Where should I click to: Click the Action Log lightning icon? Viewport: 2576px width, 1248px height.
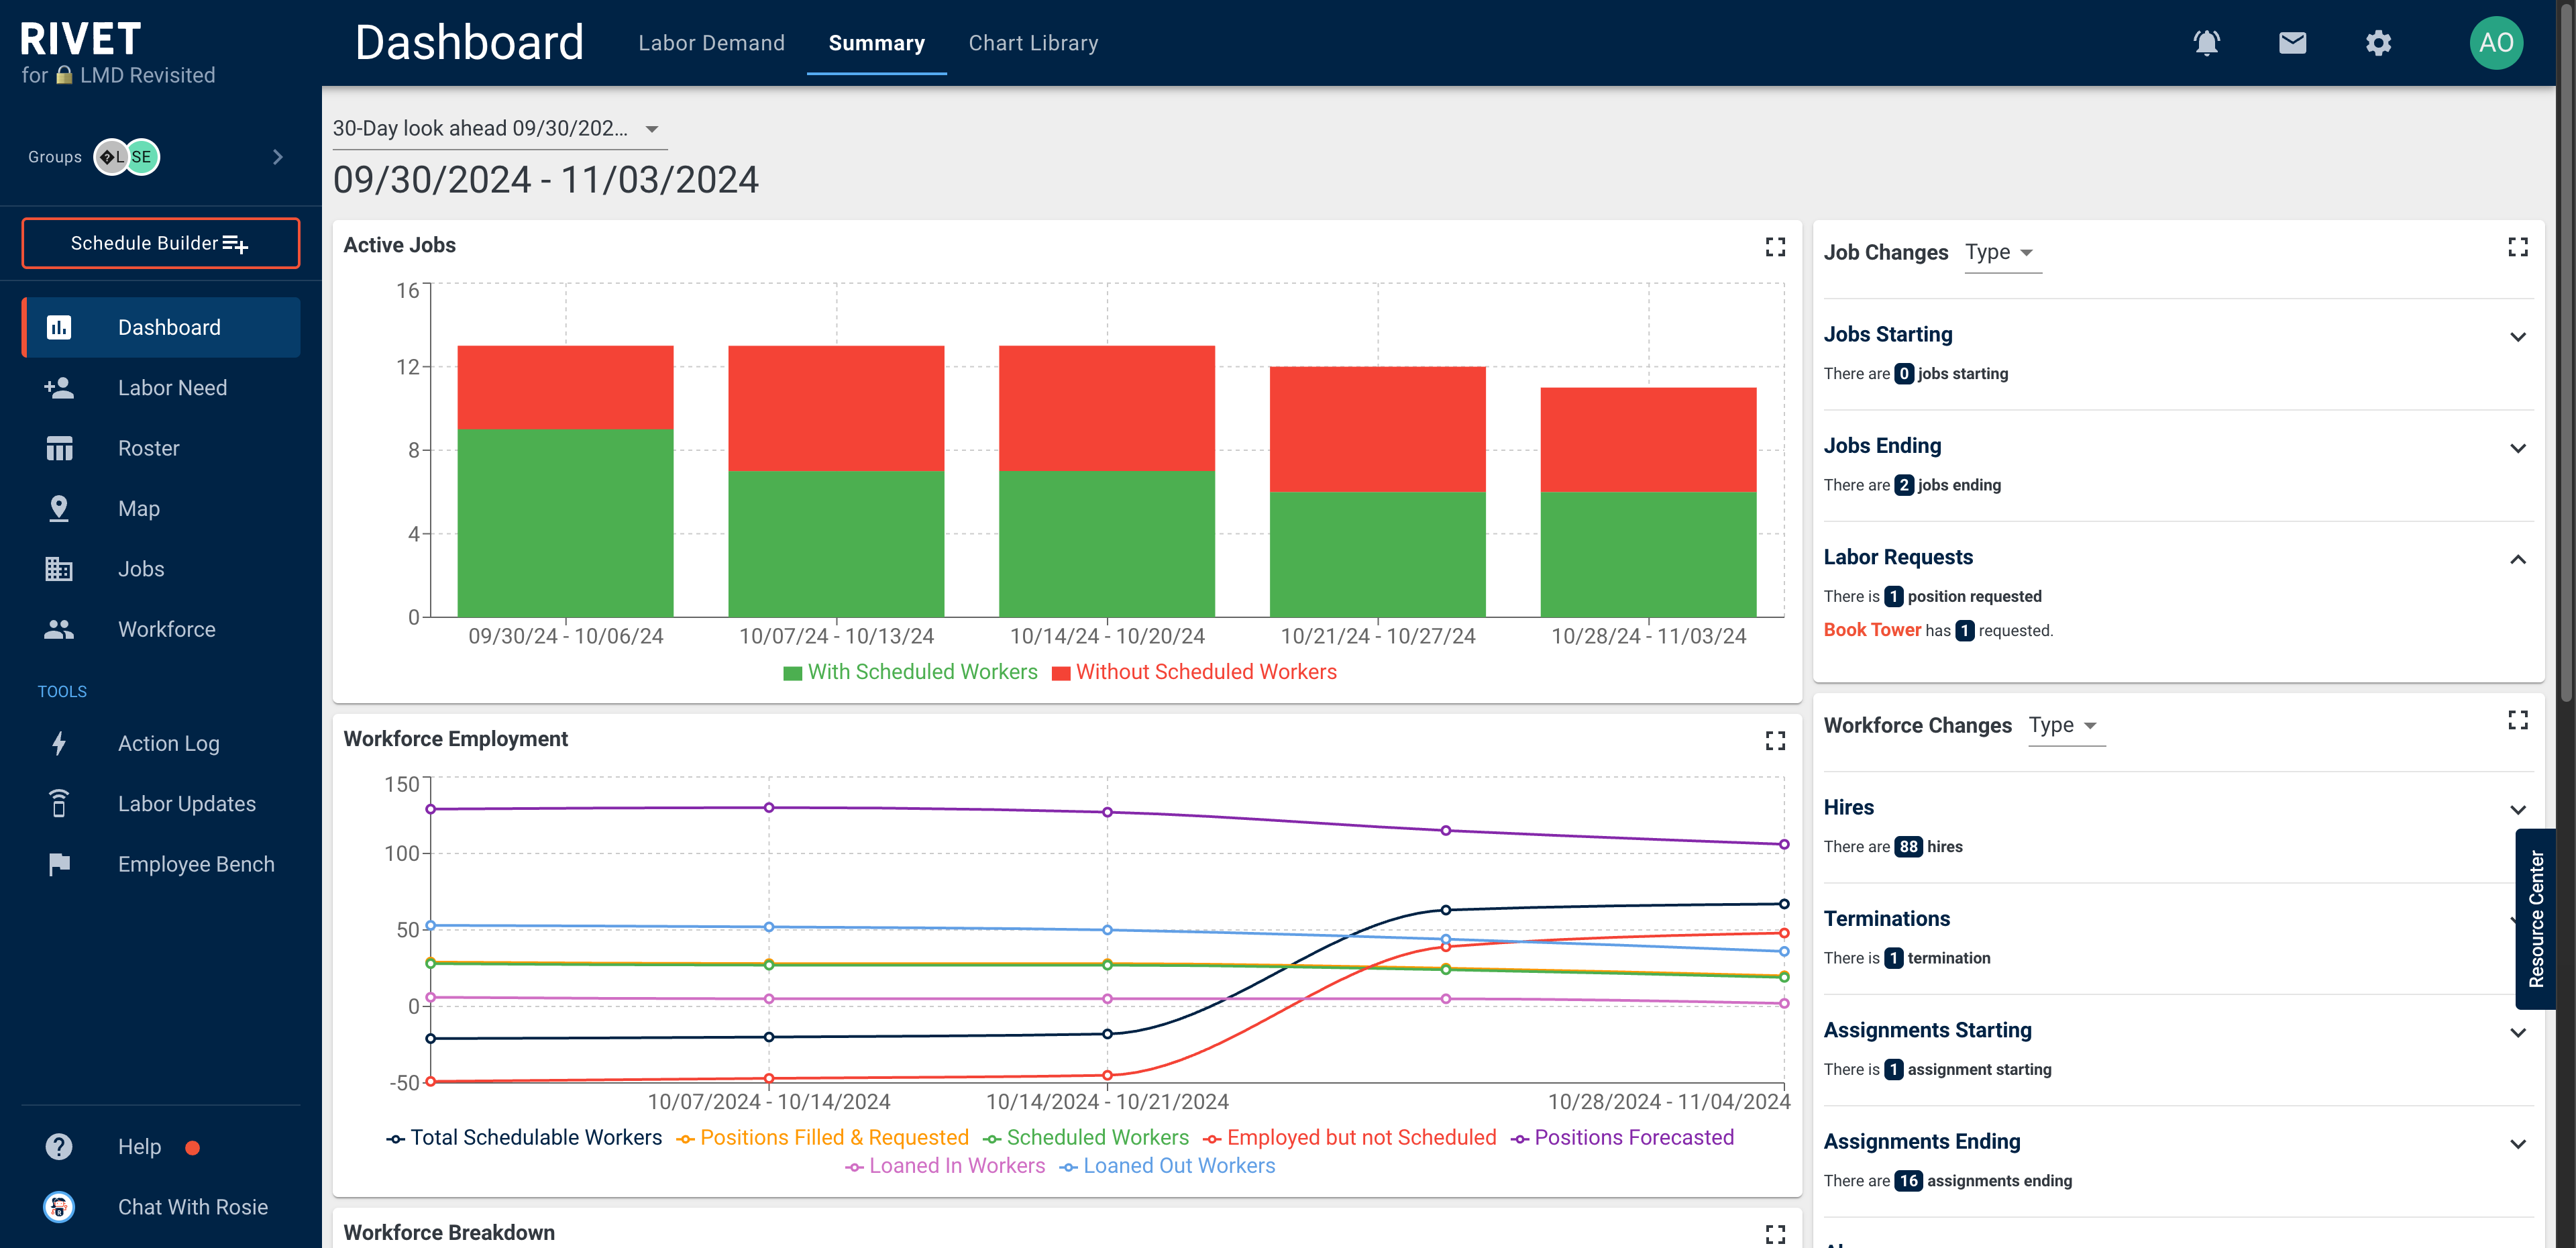tap(59, 743)
